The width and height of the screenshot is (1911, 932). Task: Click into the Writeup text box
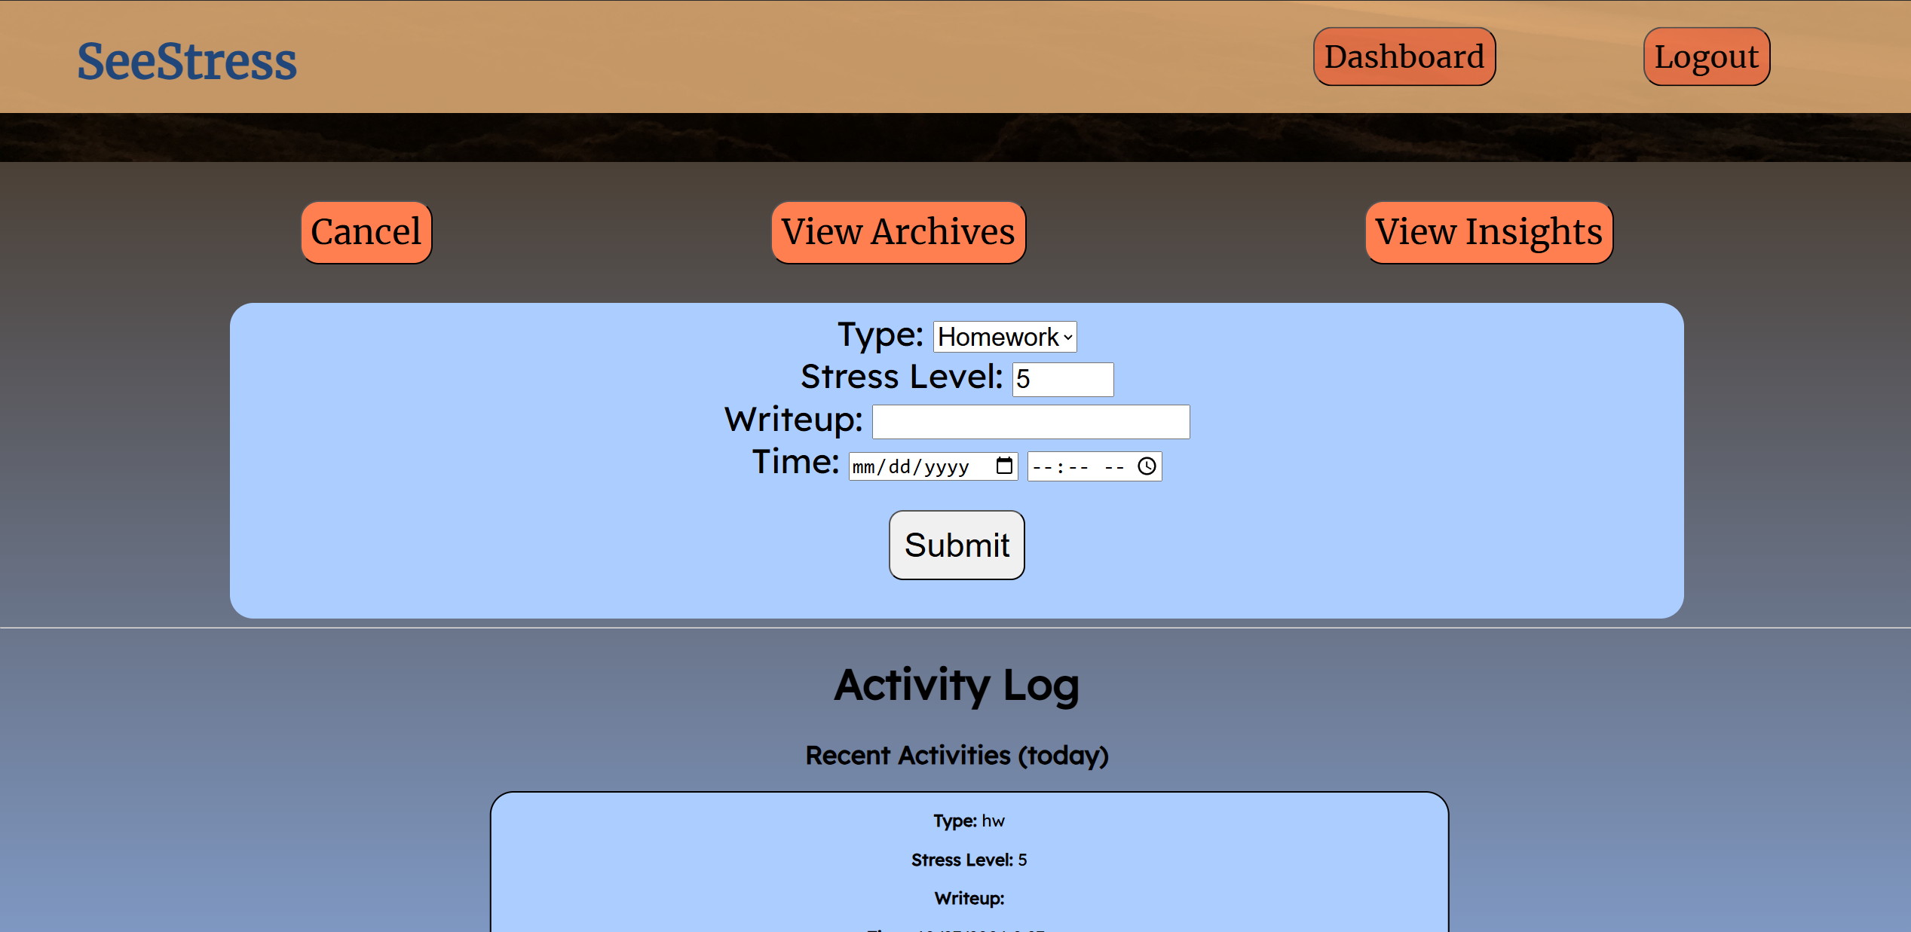click(1030, 422)
